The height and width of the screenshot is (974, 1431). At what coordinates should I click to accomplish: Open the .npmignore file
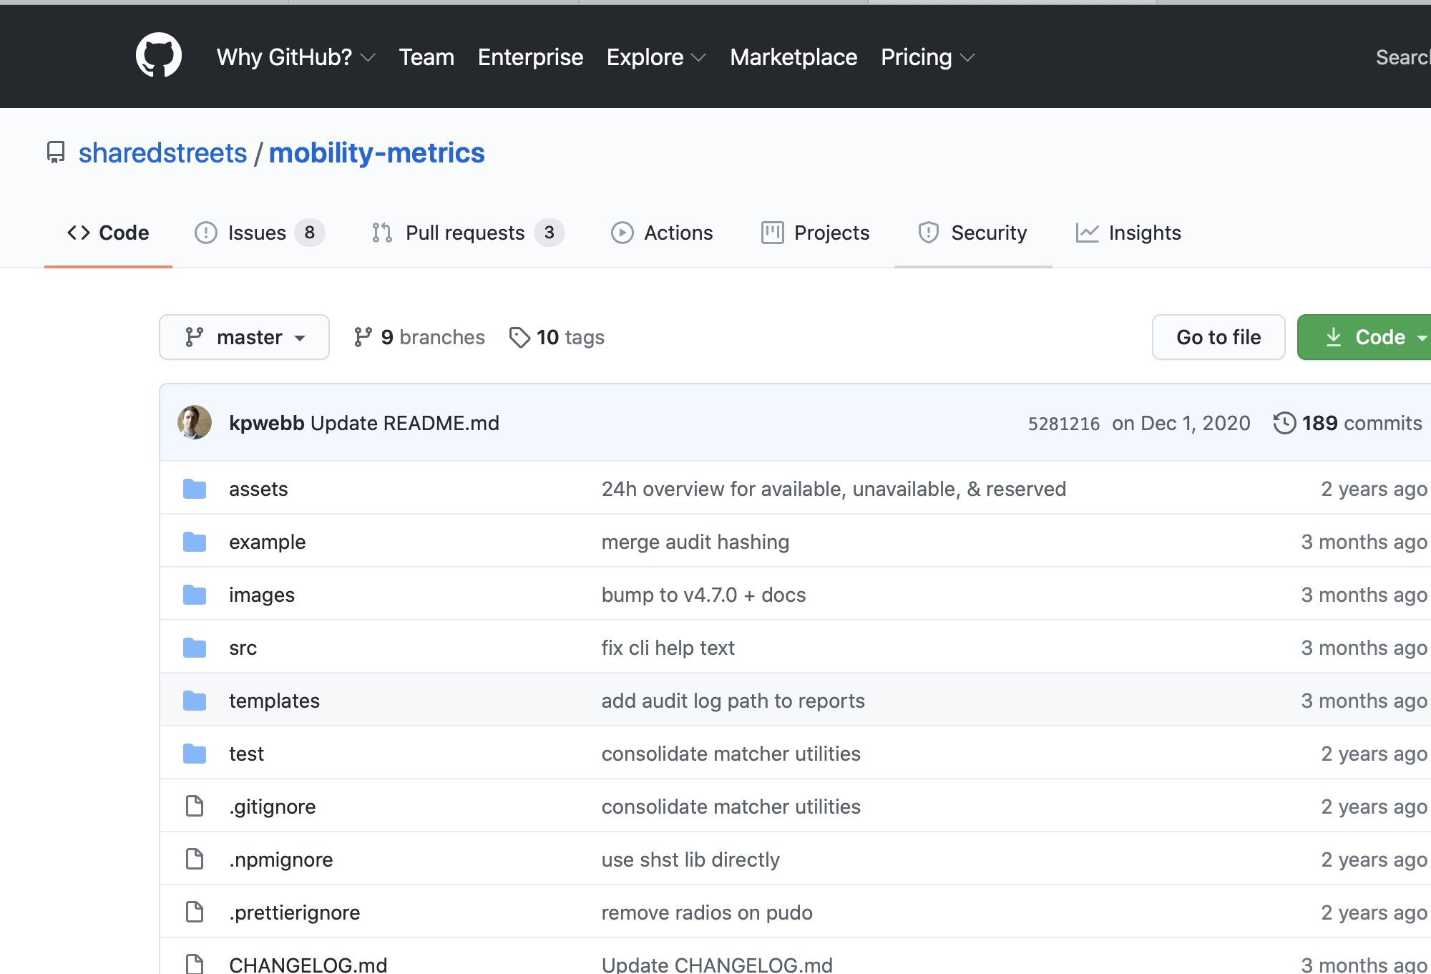[280, 859]
